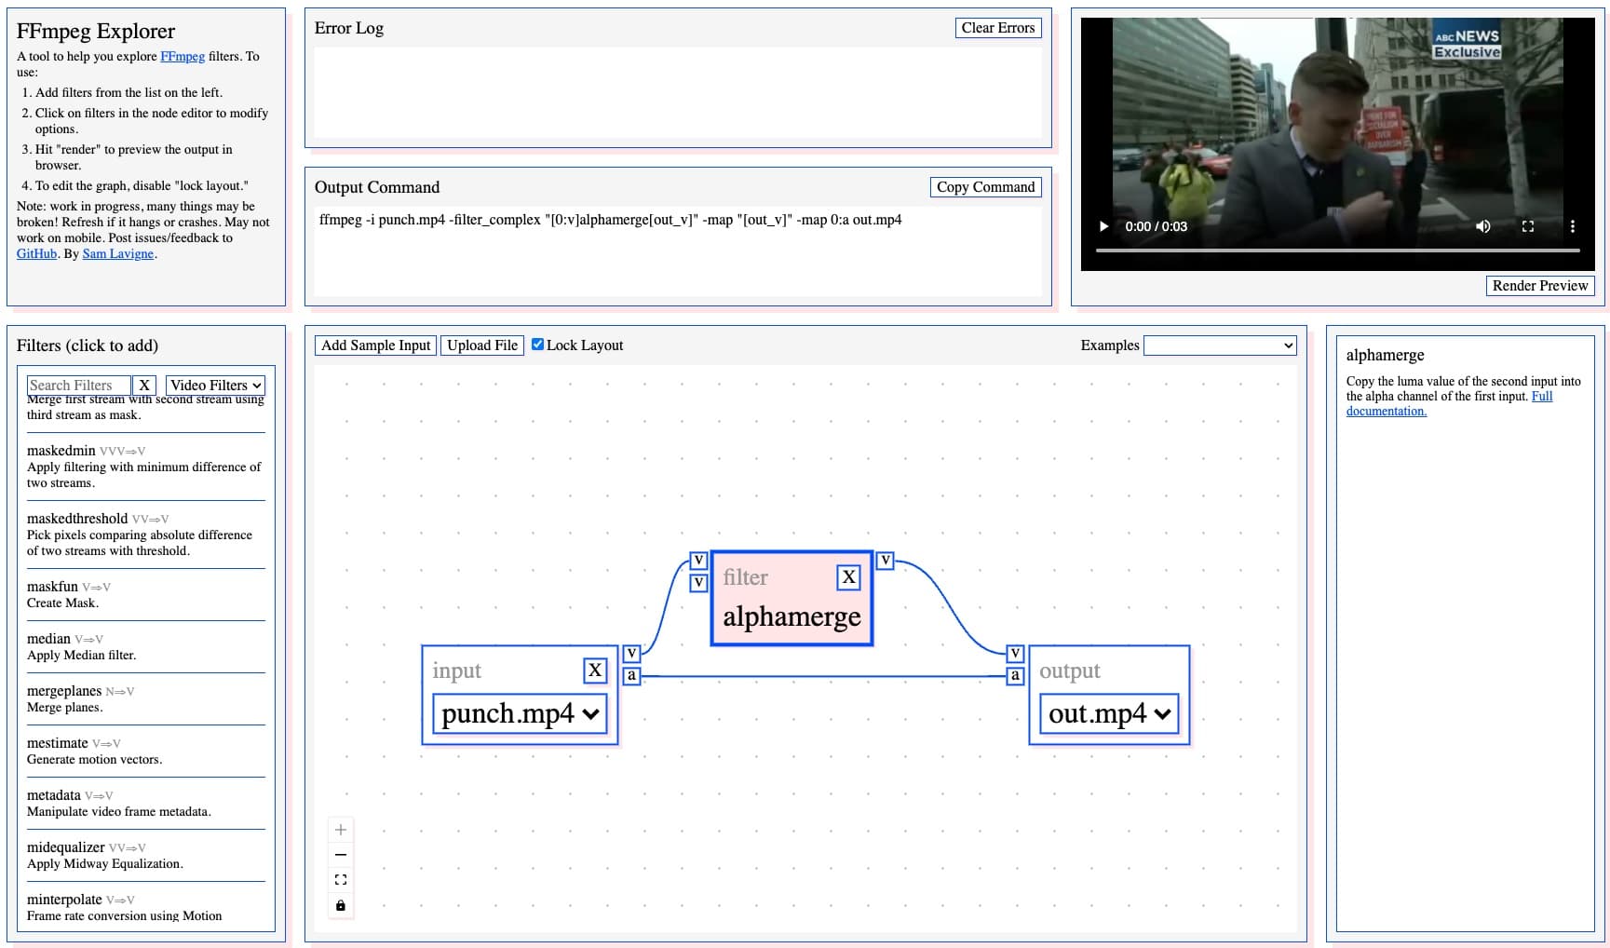This screenshot has width=1610, height=948.
Task: Remove the punch.mp4 input node
Action: click(595, 670)
